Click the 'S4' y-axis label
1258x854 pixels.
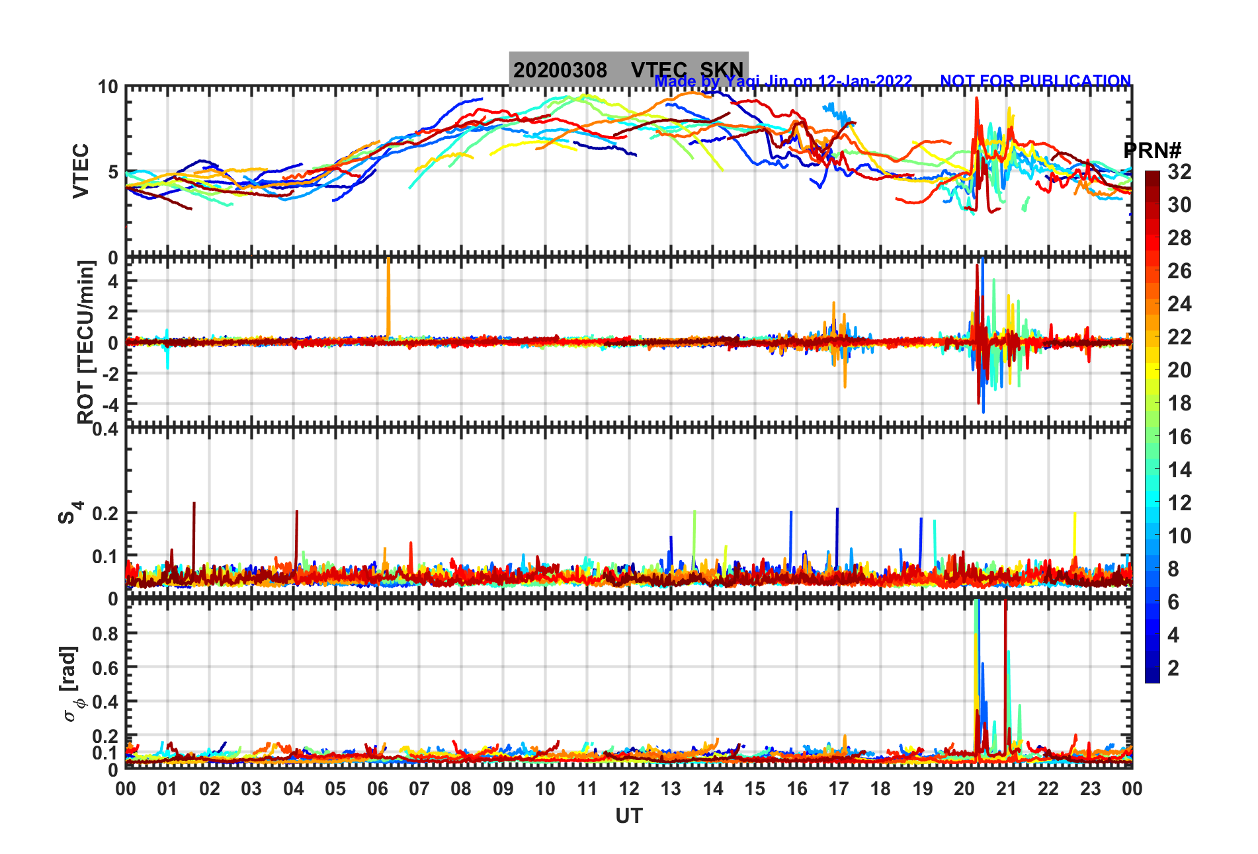coord(70,512)
